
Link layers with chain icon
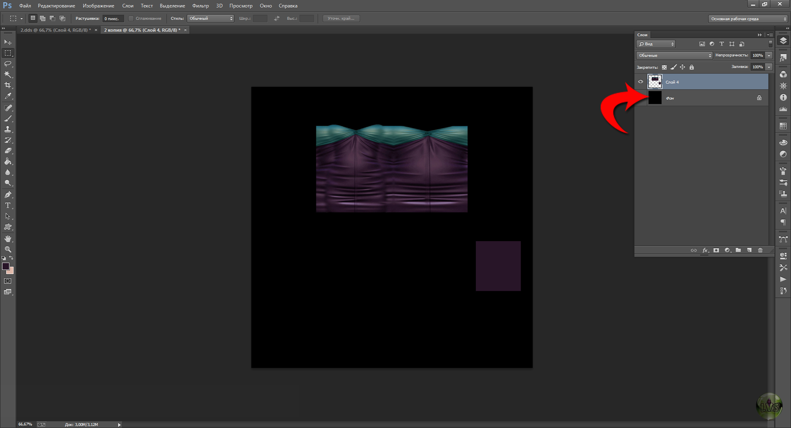694,250
